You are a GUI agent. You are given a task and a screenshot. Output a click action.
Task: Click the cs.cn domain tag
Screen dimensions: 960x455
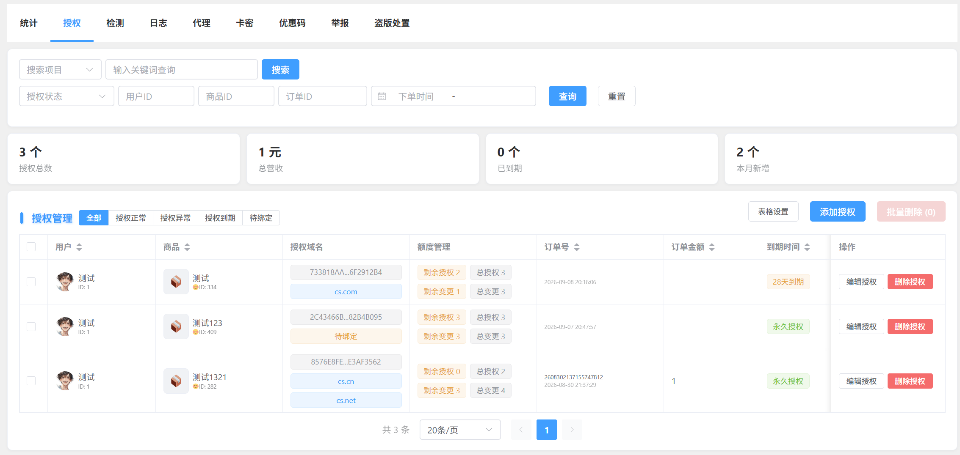(346, 381)
